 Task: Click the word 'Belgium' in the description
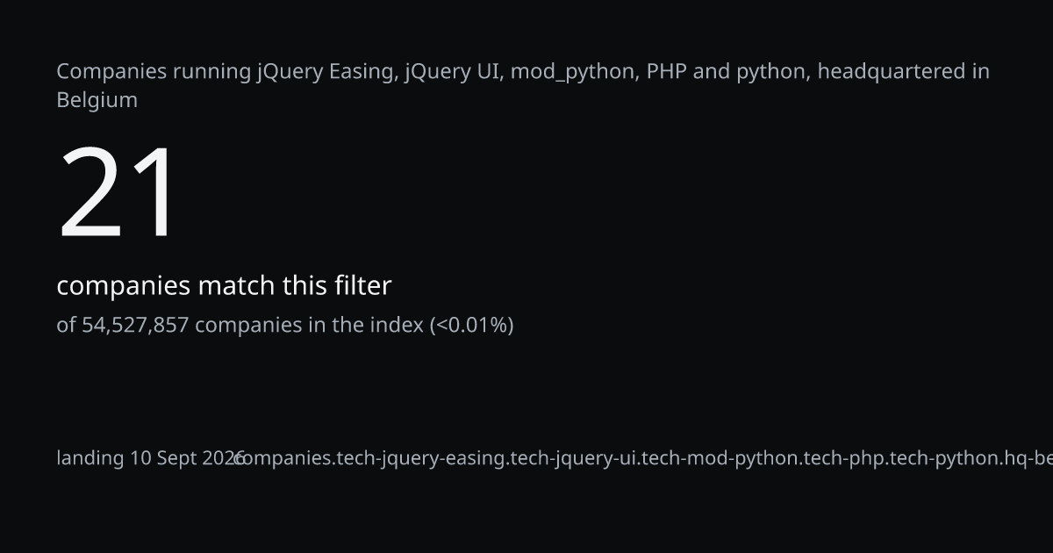(97, 100)
